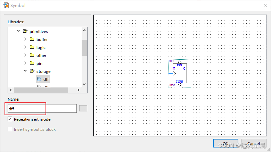Click the Q output on DFF symbol
Image resolution: width=271 pixels, height=152 pixels.
pos(184,68)
